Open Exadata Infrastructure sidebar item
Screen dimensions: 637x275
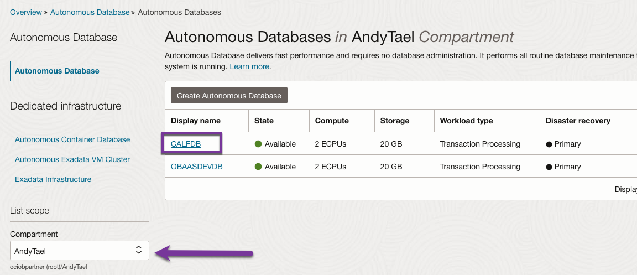point(53,179)
